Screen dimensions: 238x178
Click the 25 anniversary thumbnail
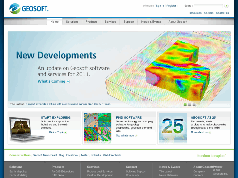click(x=173, y=128)
